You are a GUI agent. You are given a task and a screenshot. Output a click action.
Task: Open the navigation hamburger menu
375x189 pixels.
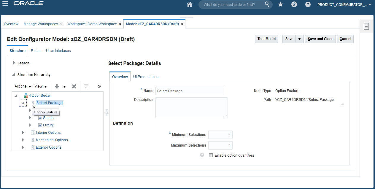tap(5, 4)
